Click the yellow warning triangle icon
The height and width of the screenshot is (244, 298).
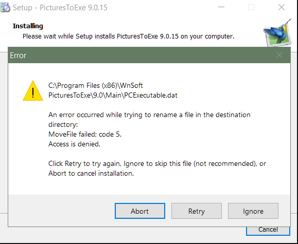pos(33,91)
